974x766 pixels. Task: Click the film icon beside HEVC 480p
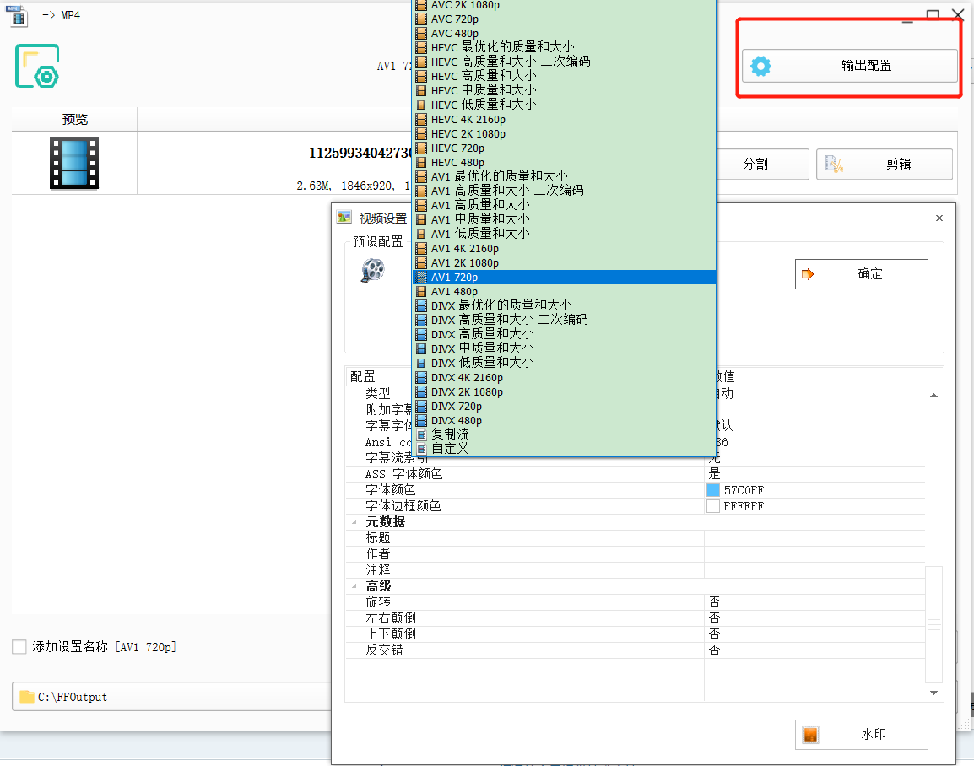point(421,162)
